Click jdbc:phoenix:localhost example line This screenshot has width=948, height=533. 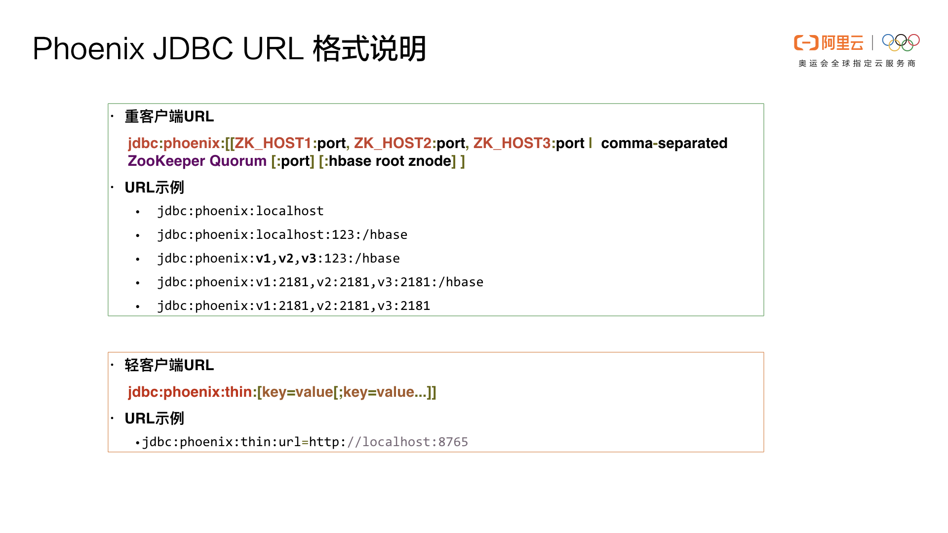[240, 211]
